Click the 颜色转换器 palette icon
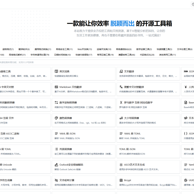 point(56,118)
